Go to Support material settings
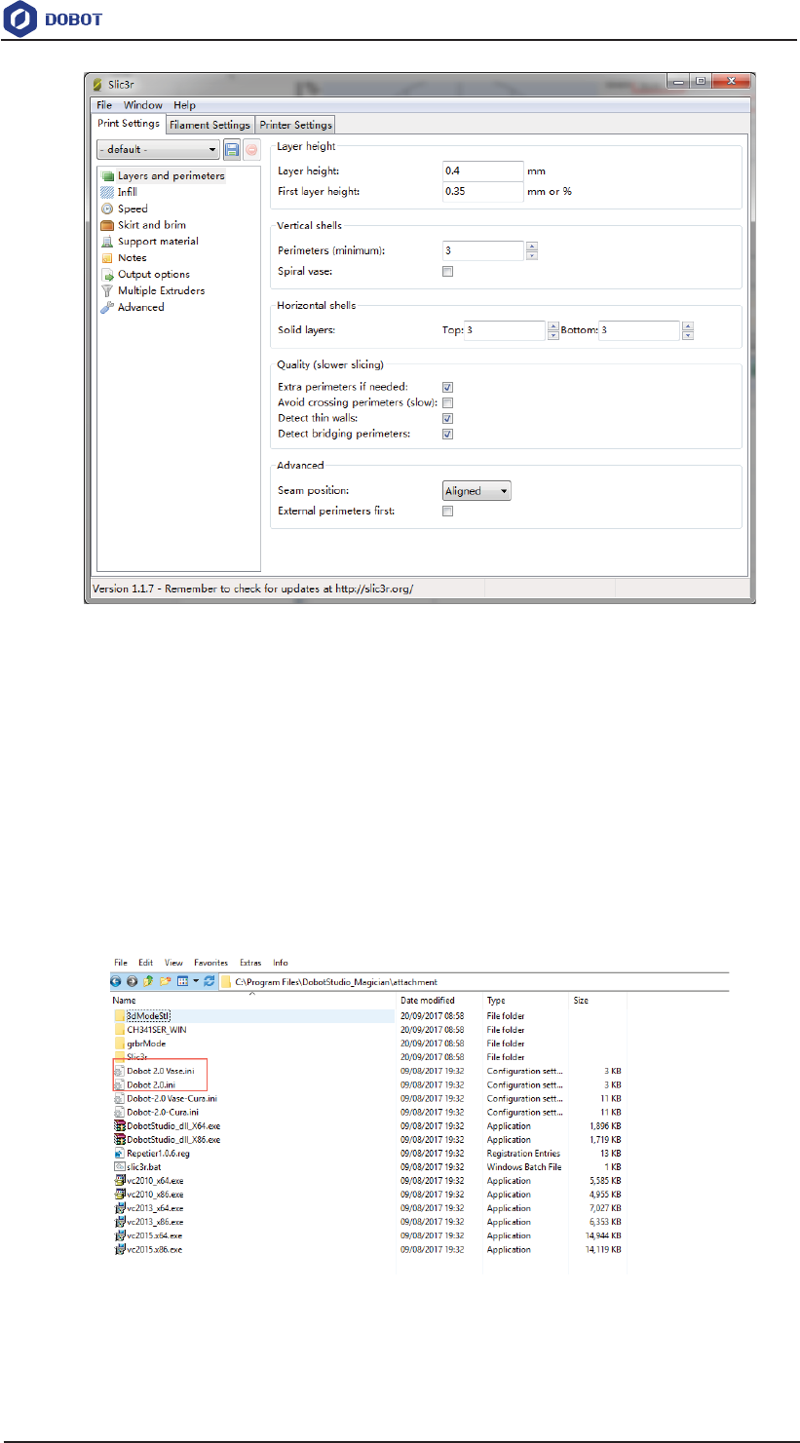 [x=150, y=241]
